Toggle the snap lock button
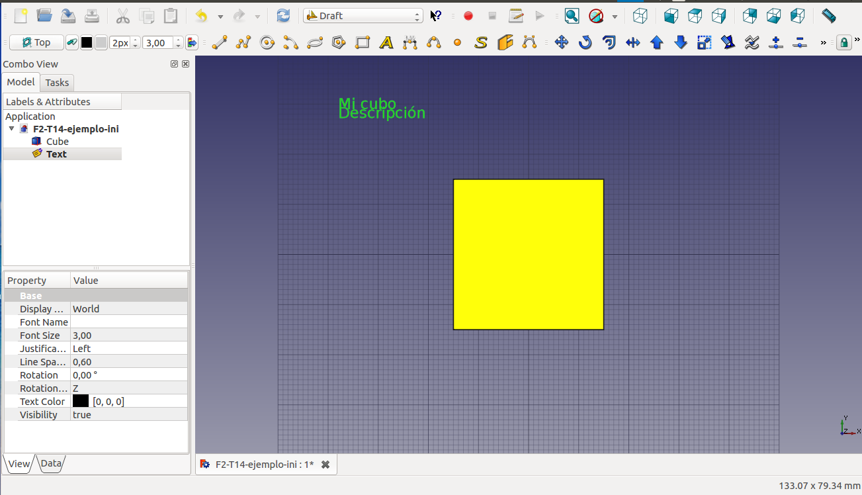 tap(843, 43)
